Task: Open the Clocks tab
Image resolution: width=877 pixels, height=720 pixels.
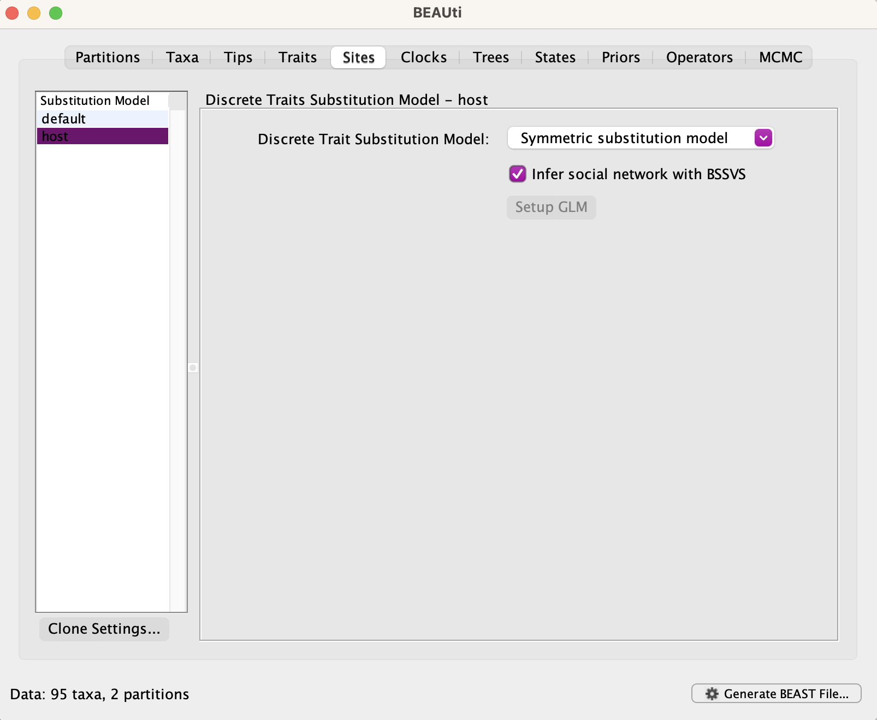Action: click(424, 57)
